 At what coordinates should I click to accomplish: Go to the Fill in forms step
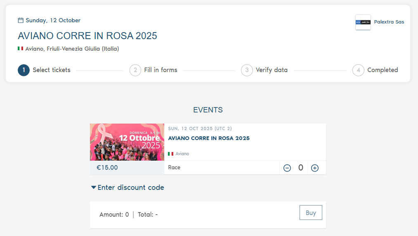[x=161, y=70]
